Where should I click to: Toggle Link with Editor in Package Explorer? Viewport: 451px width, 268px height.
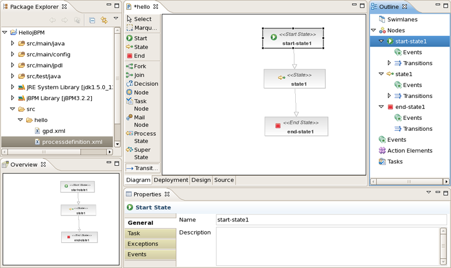pyautogui.click(x=103, y=20)
